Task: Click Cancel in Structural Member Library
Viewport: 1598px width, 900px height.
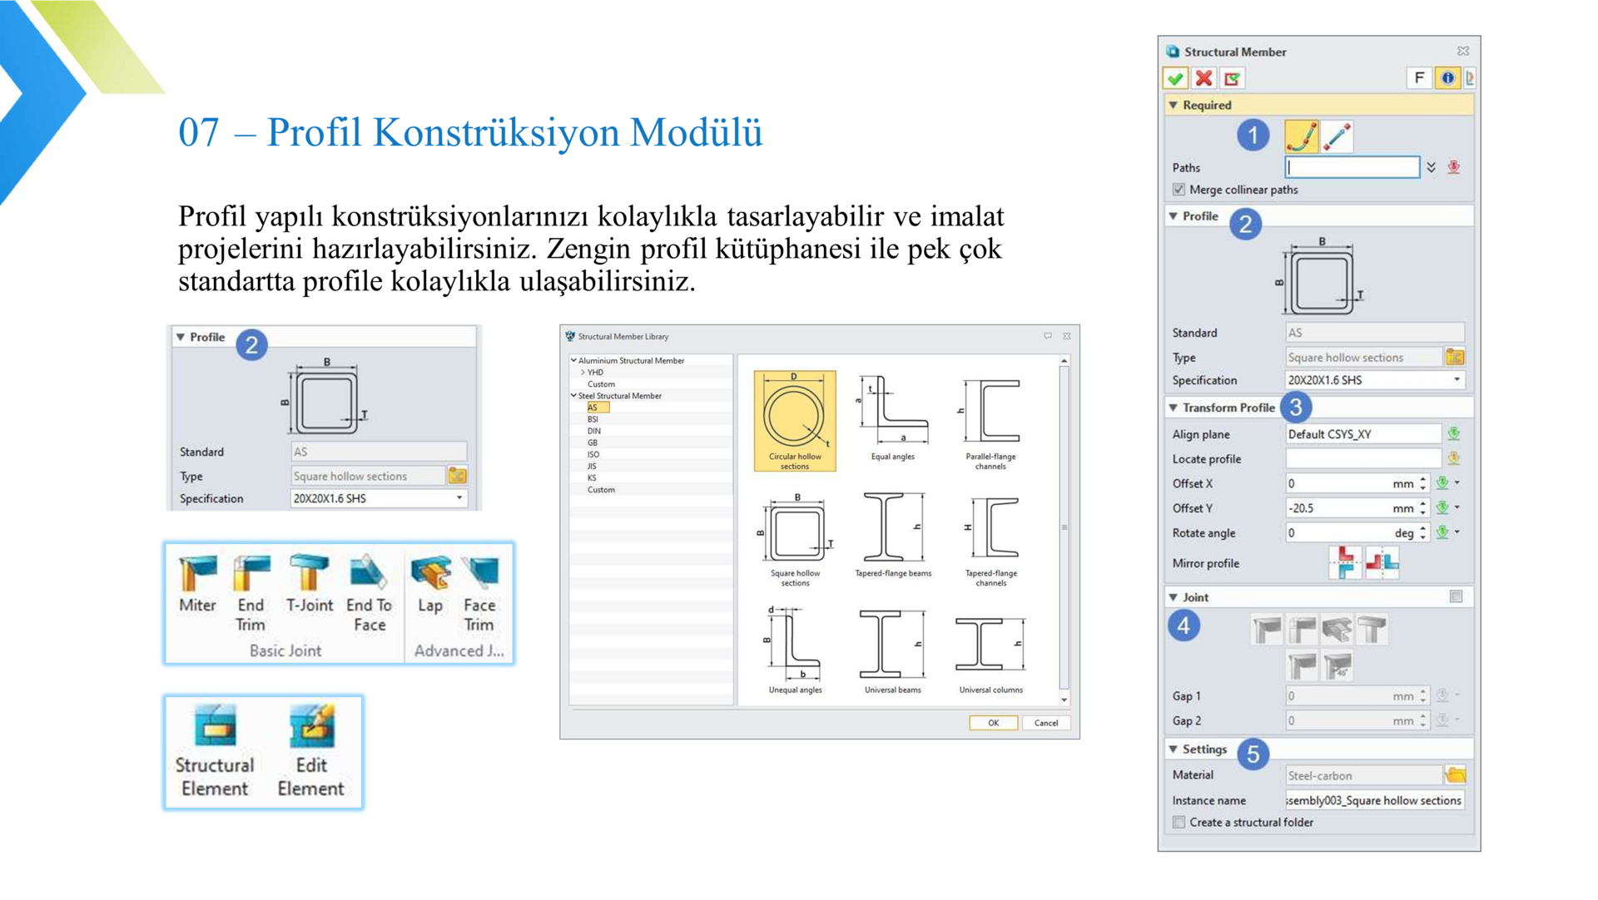Action: pos(1045,723)
